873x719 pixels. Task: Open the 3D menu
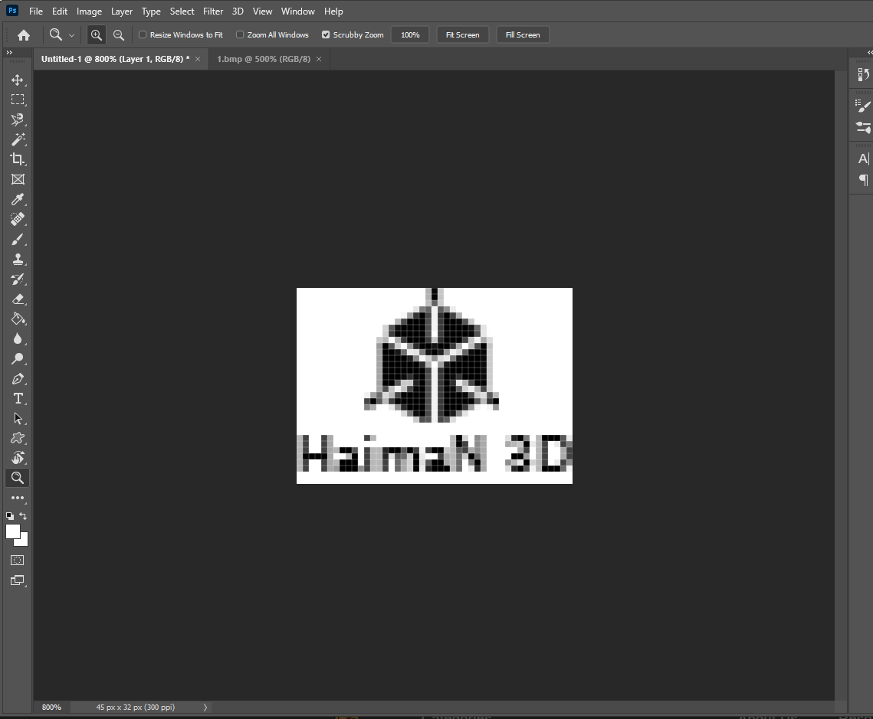tap(238, 11)
